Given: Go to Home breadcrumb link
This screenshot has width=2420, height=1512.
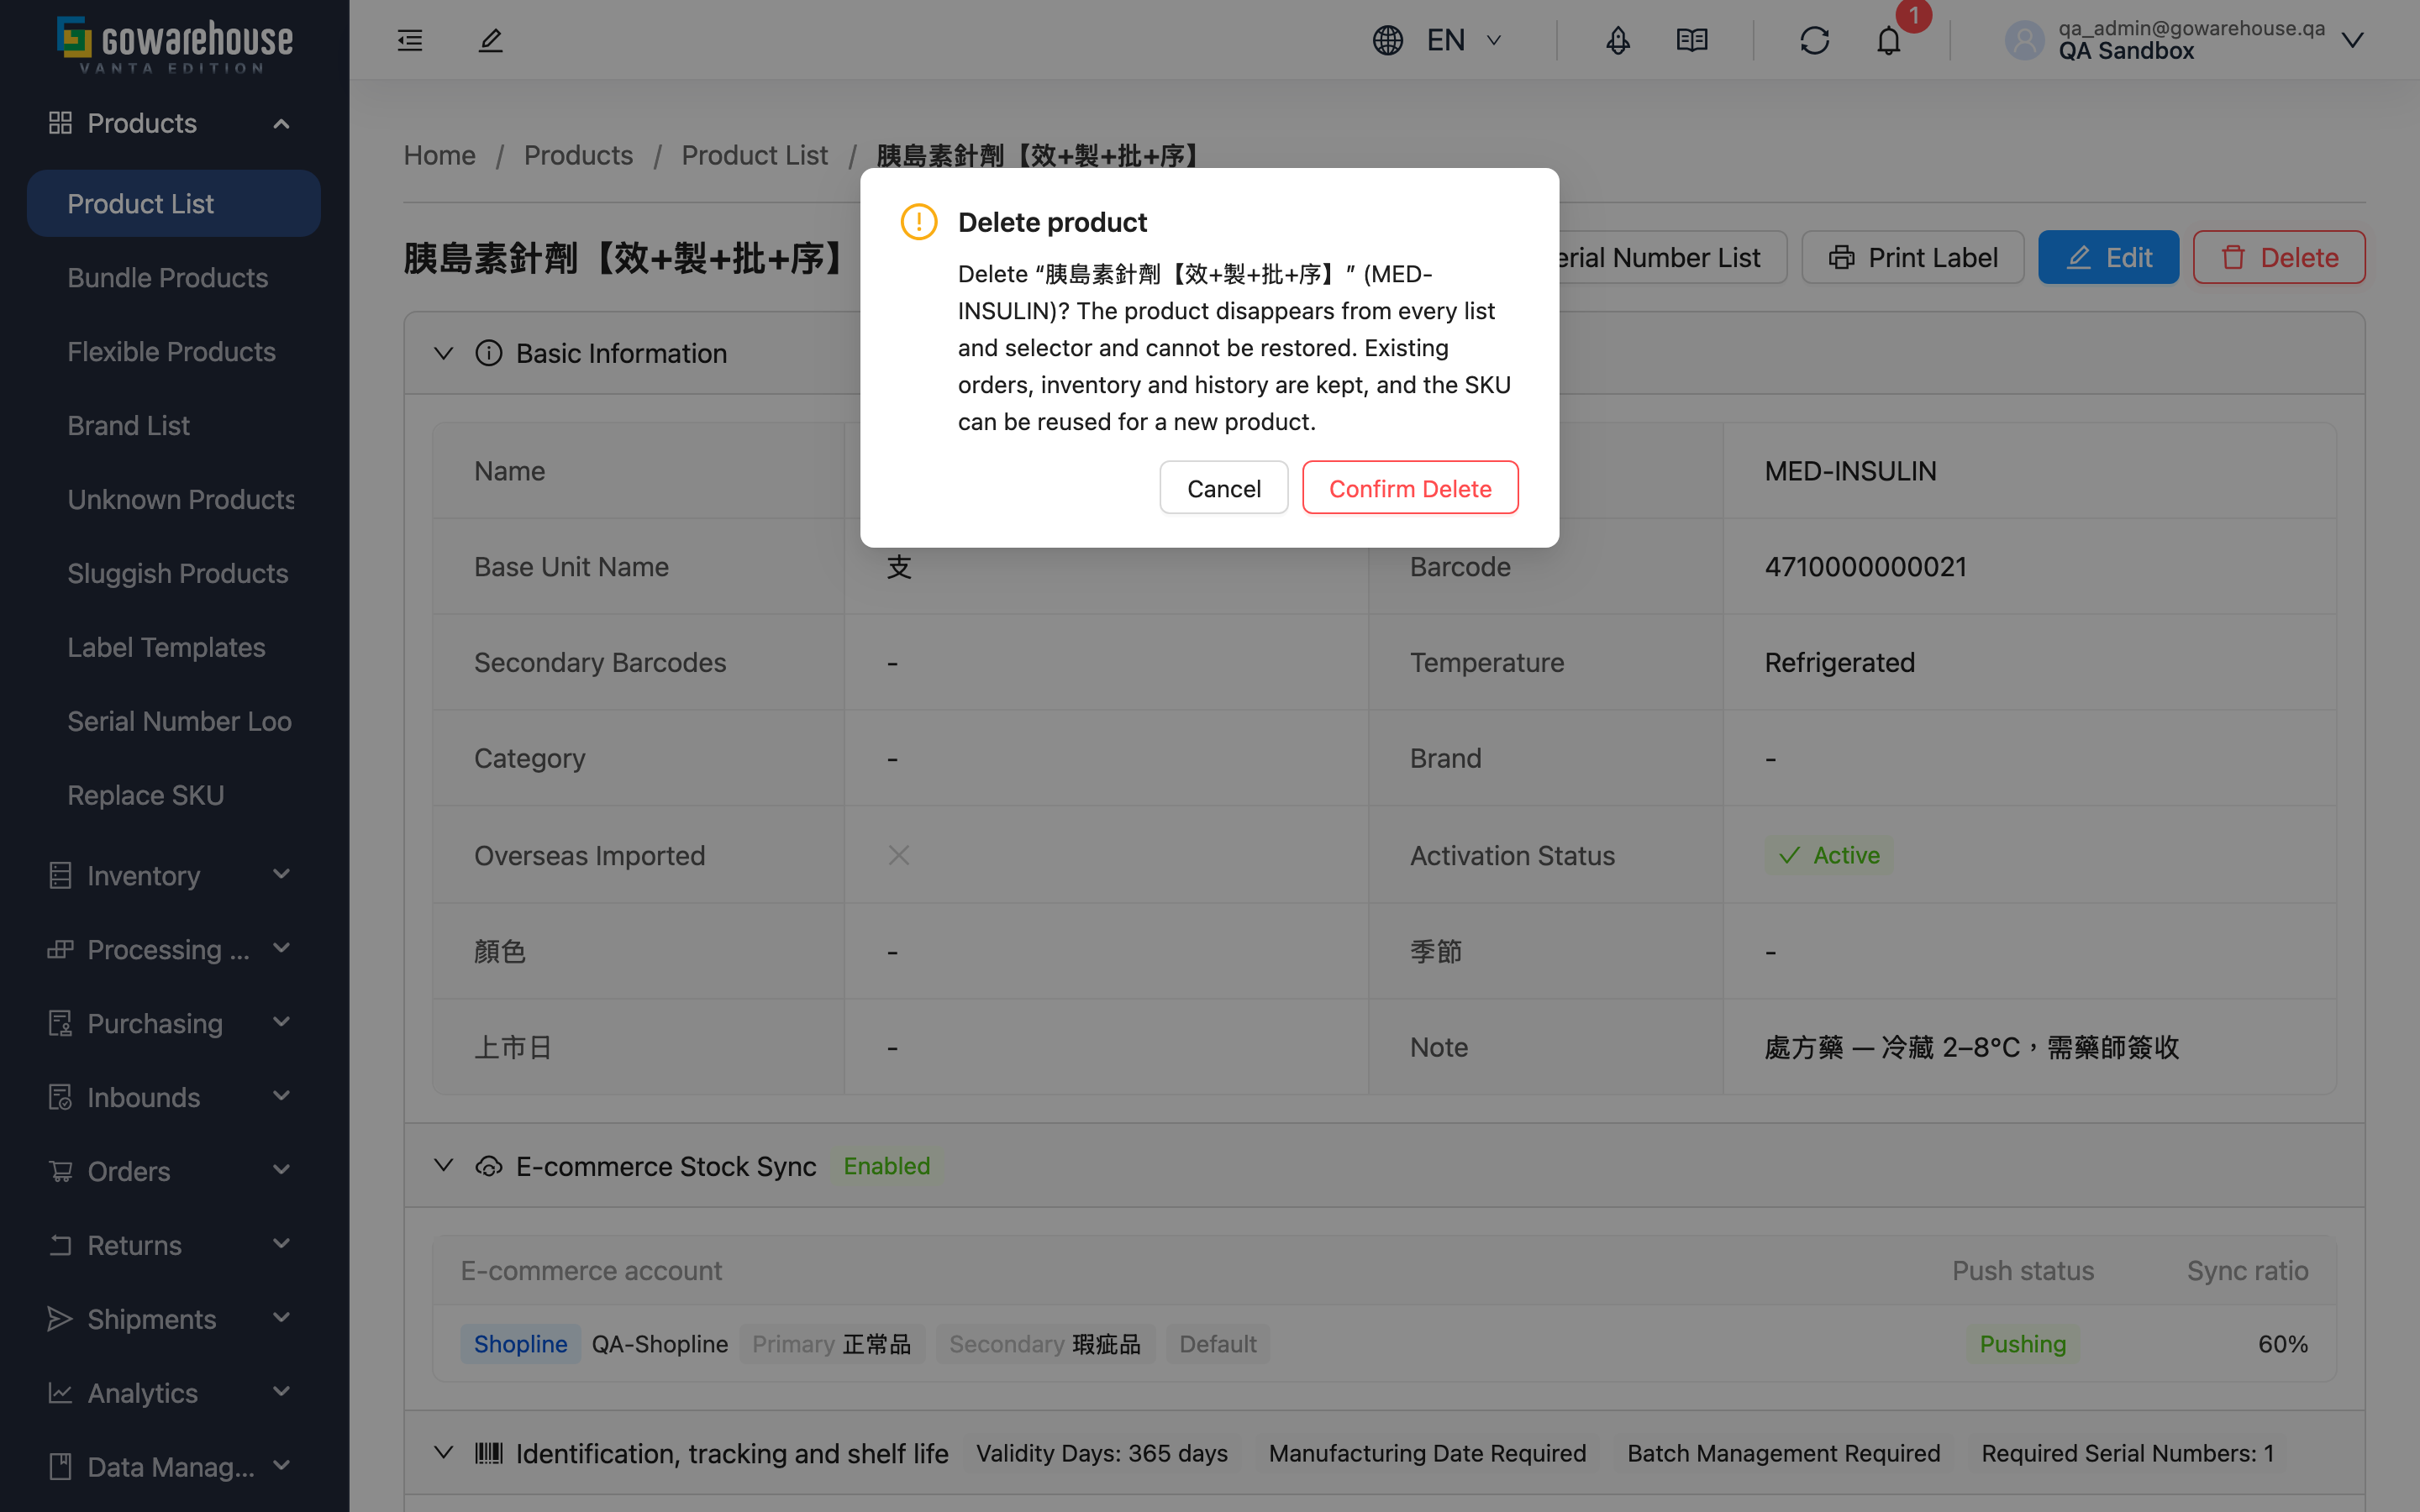Looking at the screenshot, I should coord(439,155).
